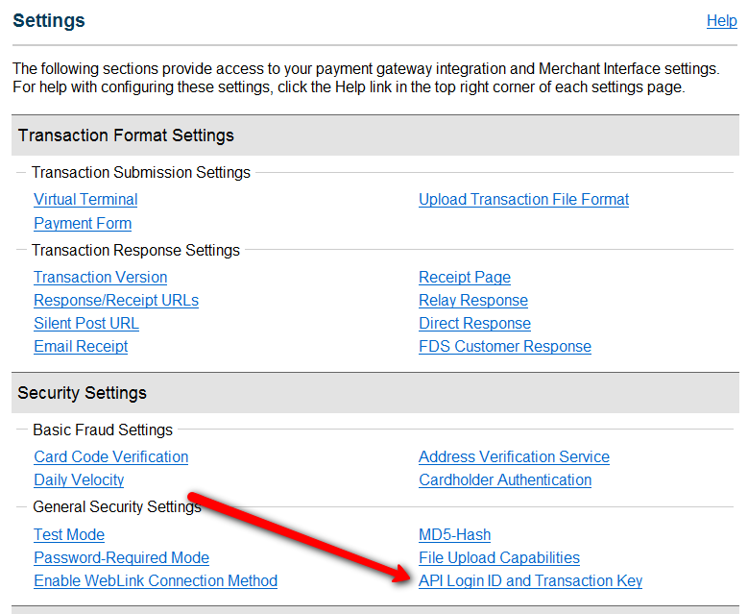
Task: Open Test Mode settings
Action: pyautogui.click(x=69, y=535)
